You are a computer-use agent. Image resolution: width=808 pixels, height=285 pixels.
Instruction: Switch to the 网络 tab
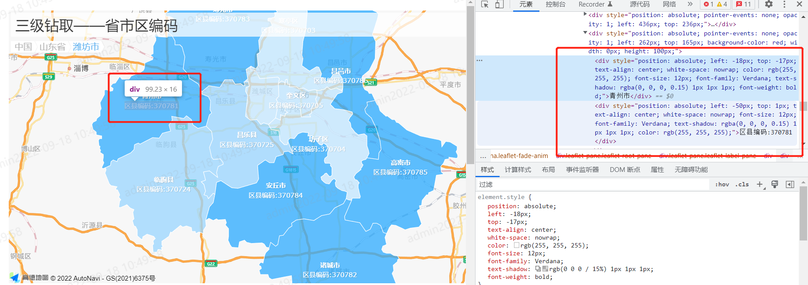pyautogui.click(x=669, y=4)
